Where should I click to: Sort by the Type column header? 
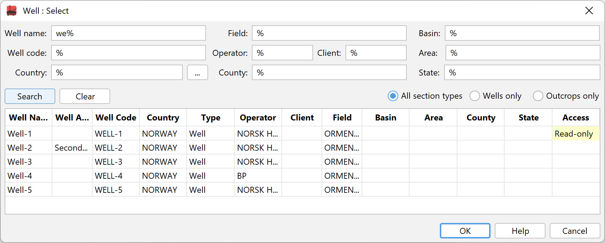[211, 118]
